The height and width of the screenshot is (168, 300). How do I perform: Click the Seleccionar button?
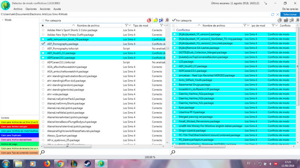click(290, 14)
